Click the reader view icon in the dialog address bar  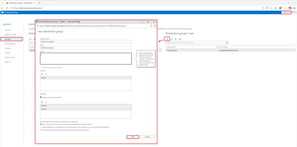coord(155,26)
